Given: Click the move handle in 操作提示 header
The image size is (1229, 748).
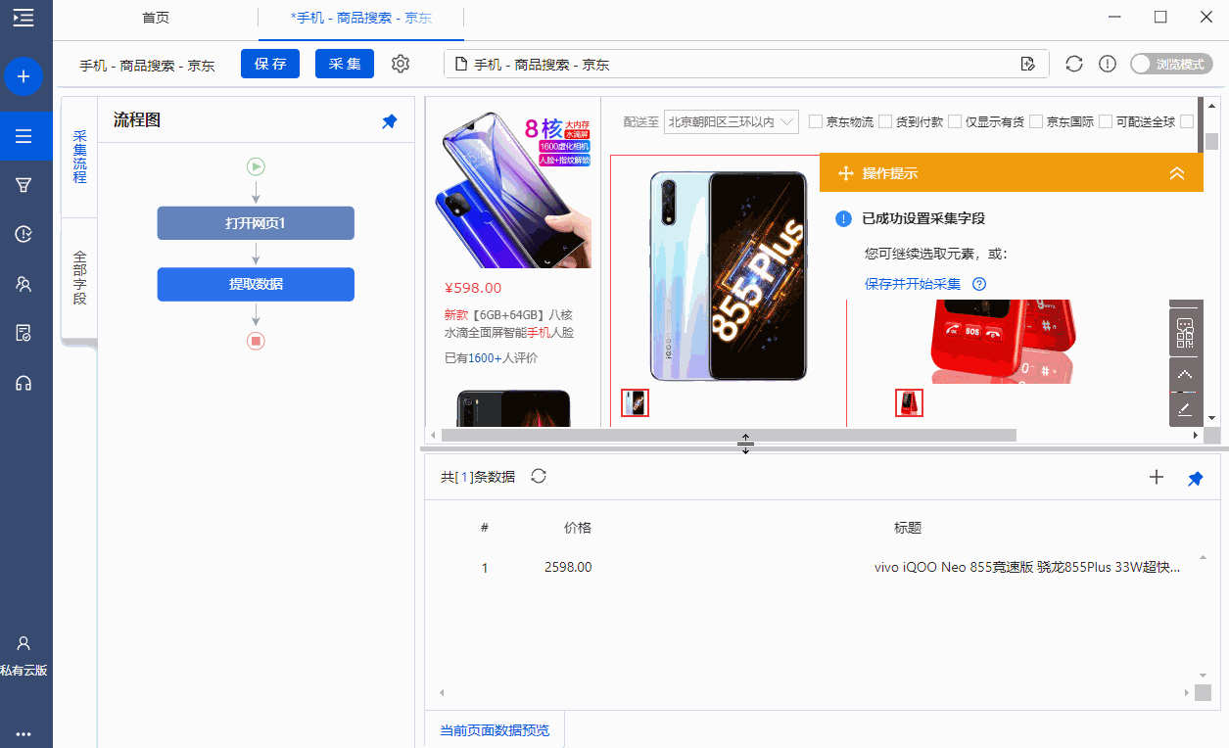Looking at the screenshot, I should pyautogui.click(x=846, y=173).
